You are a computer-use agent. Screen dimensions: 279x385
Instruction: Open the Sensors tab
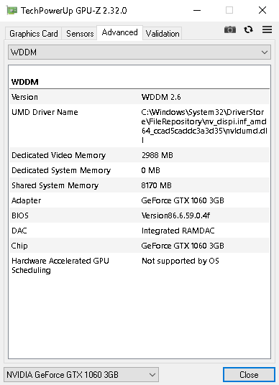(x=80, y=33)
